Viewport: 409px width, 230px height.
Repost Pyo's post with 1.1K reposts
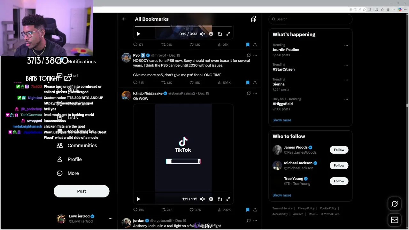166,83
